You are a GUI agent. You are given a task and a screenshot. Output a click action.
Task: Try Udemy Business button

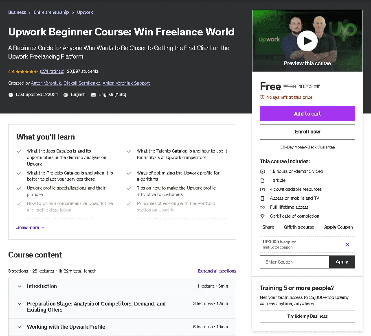(x=307, y=316)
